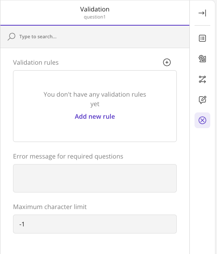The width and height of the screenshot is (217, 254).
Task: Open the Logic category arrows icon
Action: [202, 79]
